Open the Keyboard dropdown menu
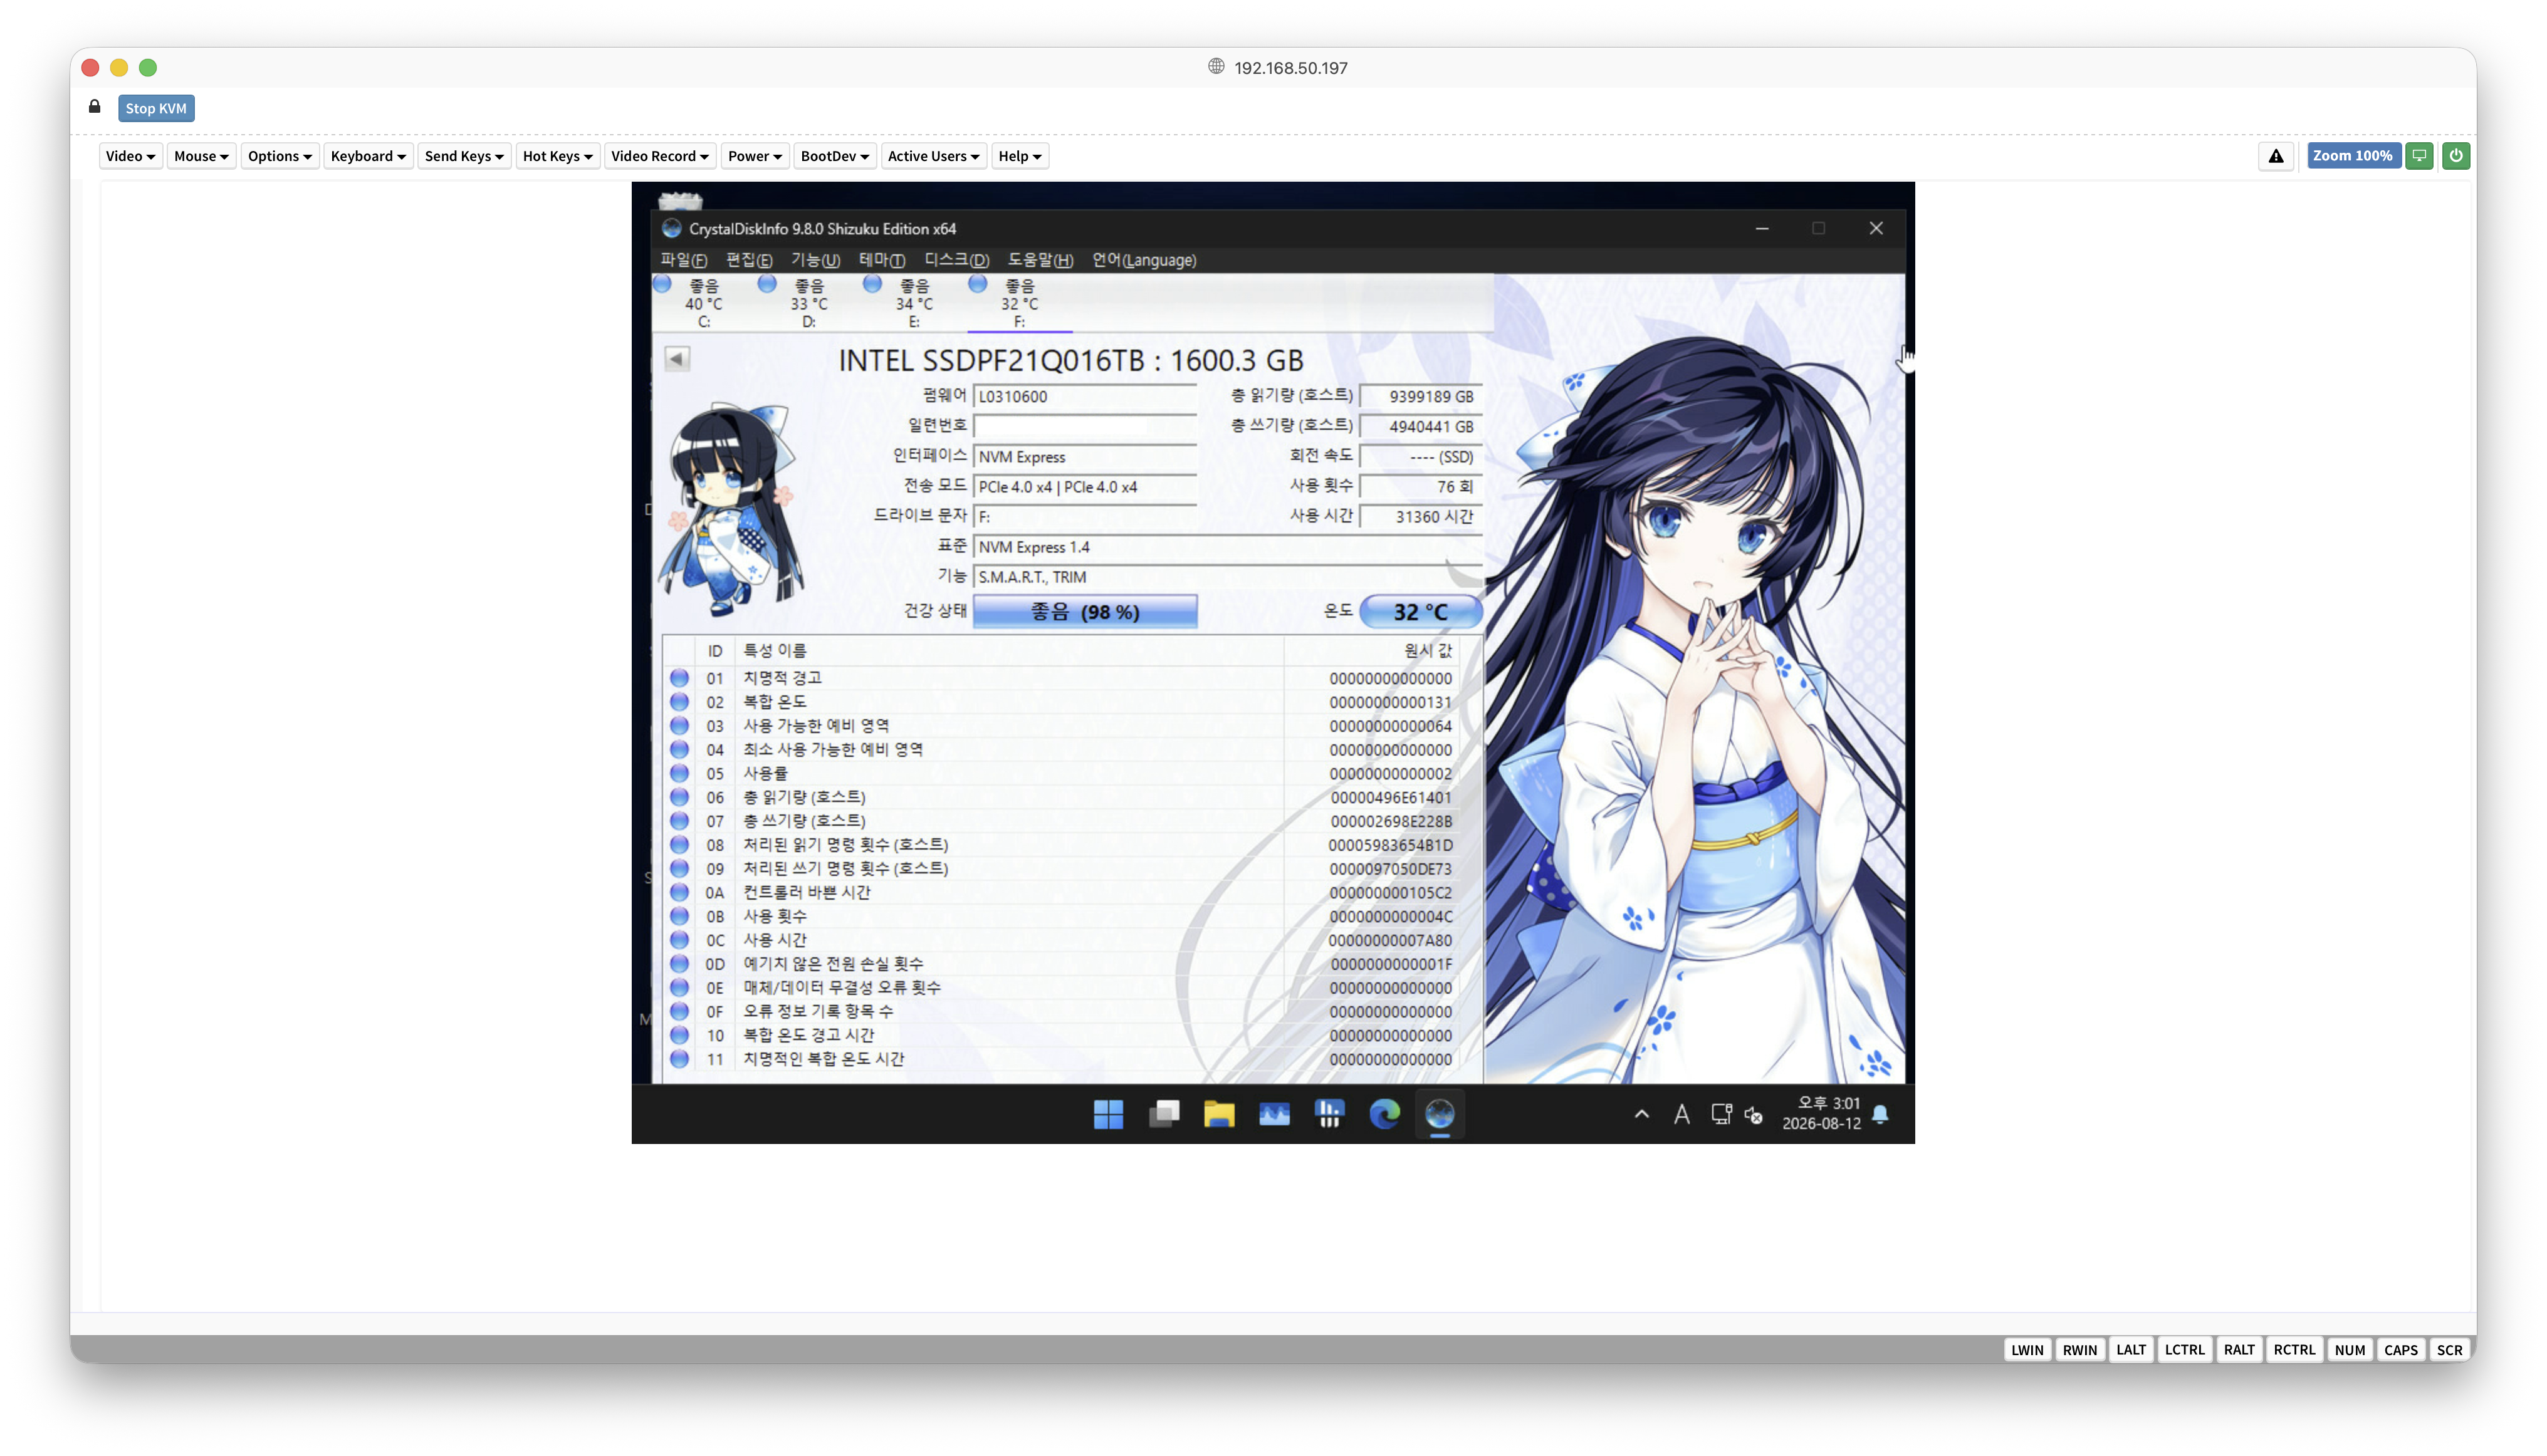The width and height of the screenshot is (2547, 1456). 368,156
